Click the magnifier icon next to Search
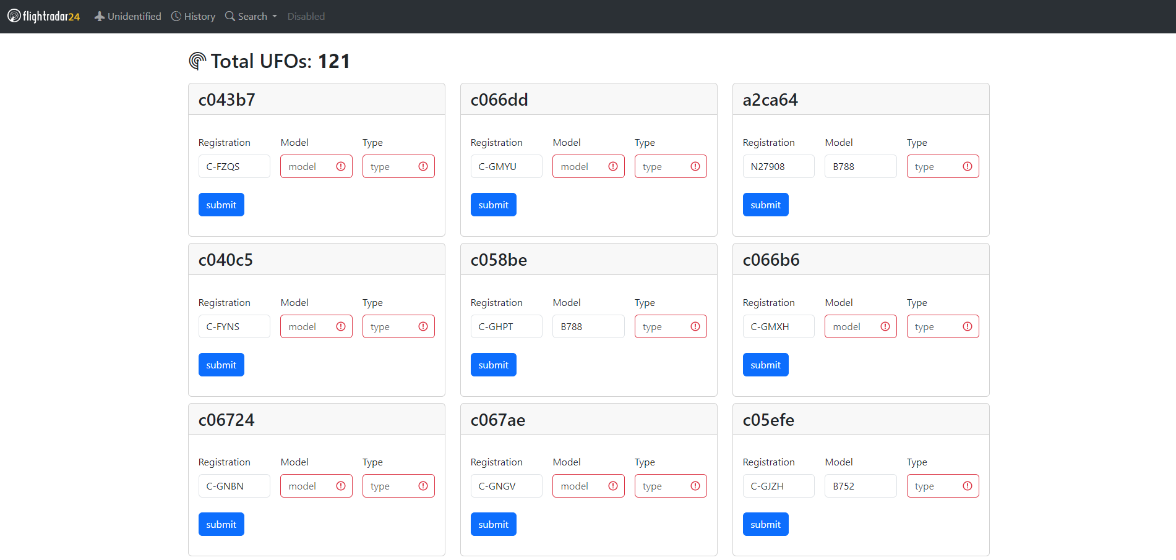1176x560 pixels. pos(230,16)
